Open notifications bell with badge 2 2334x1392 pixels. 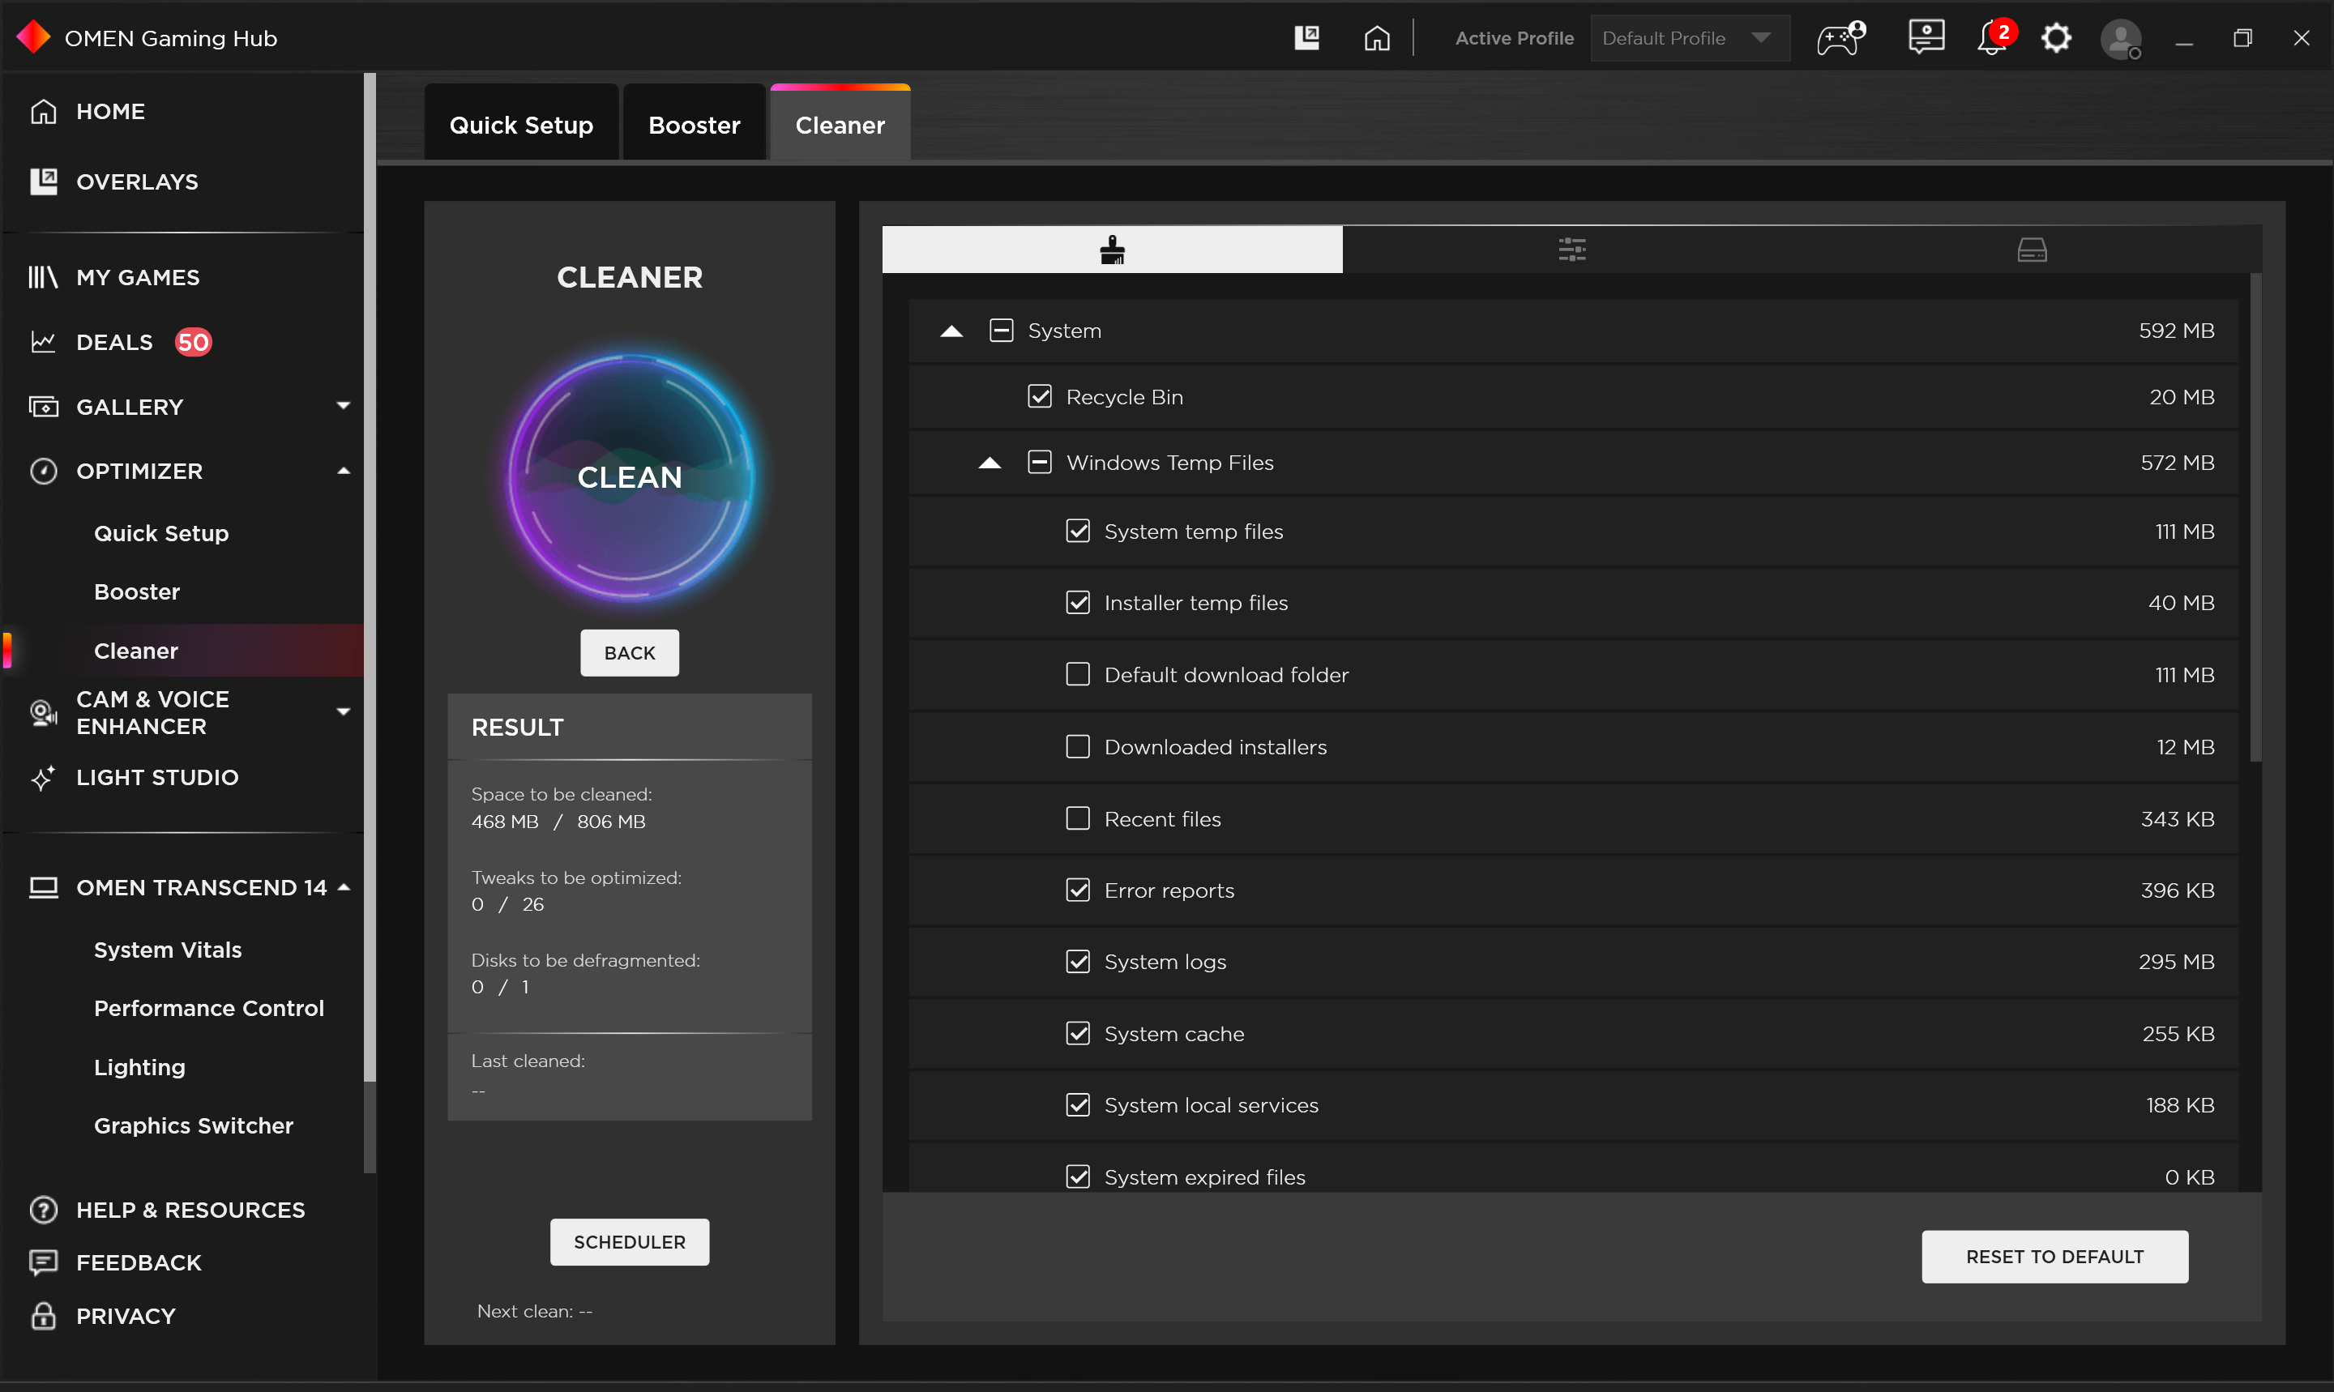pos(1994,38)
